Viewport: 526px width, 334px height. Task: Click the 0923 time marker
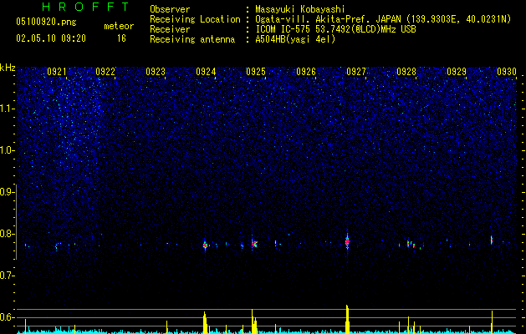click(x=156, y=72)
